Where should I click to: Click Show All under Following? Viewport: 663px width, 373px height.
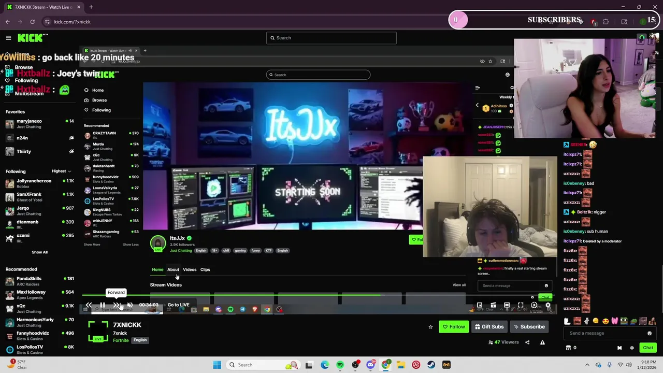(x=39, y=252)
